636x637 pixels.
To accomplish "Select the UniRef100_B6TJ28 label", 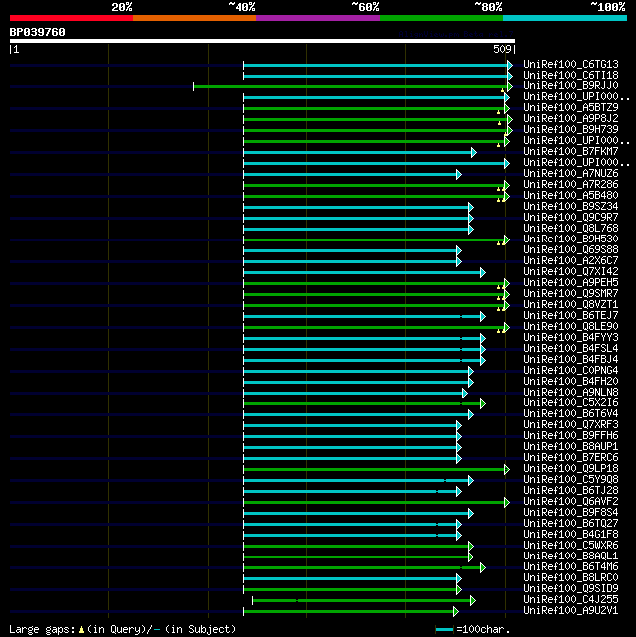I will click(570, 491).
